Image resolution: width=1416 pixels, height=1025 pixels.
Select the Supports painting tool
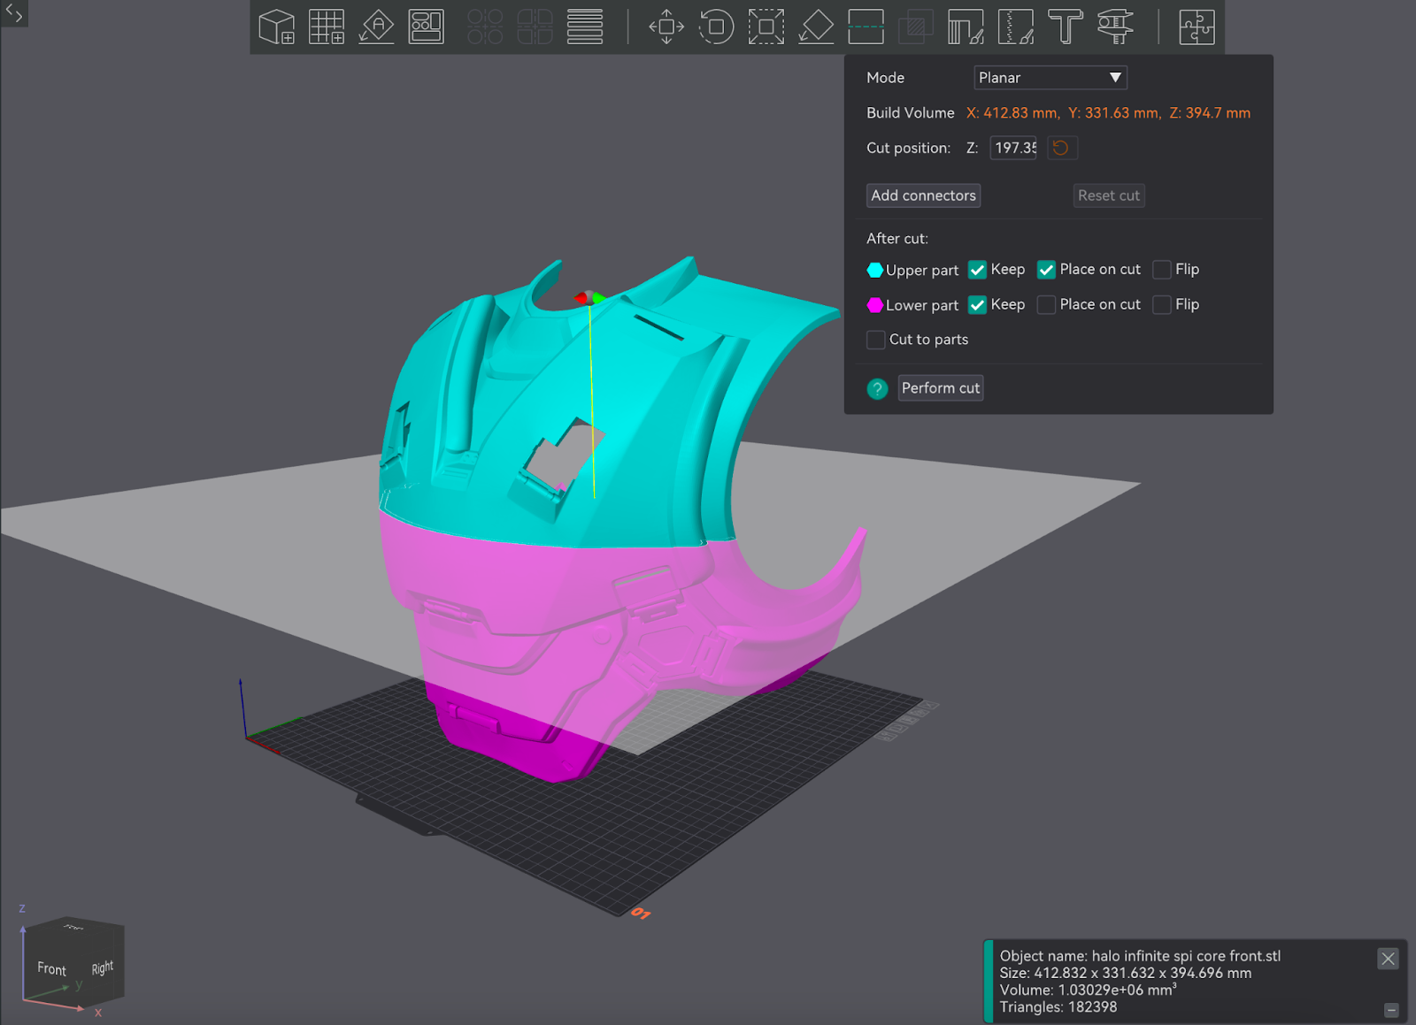[x=966, y=27]
